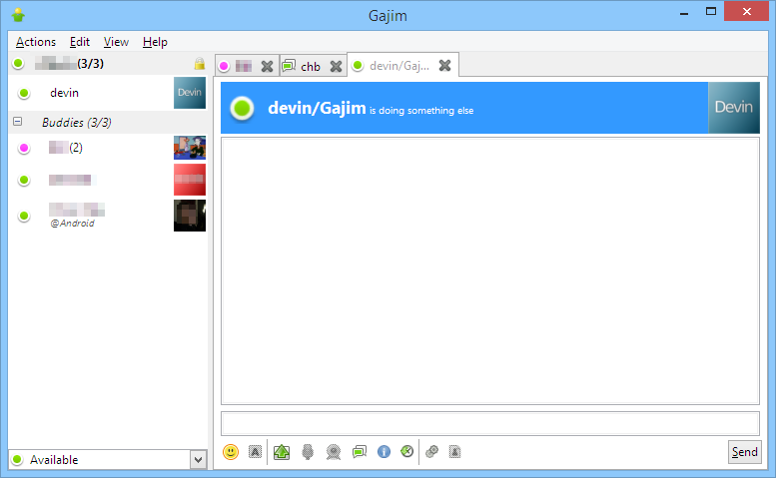This screenshot has height=478, width=776.
Task: Switch to the chb chat tab
Action: click(x=311, y=66)
